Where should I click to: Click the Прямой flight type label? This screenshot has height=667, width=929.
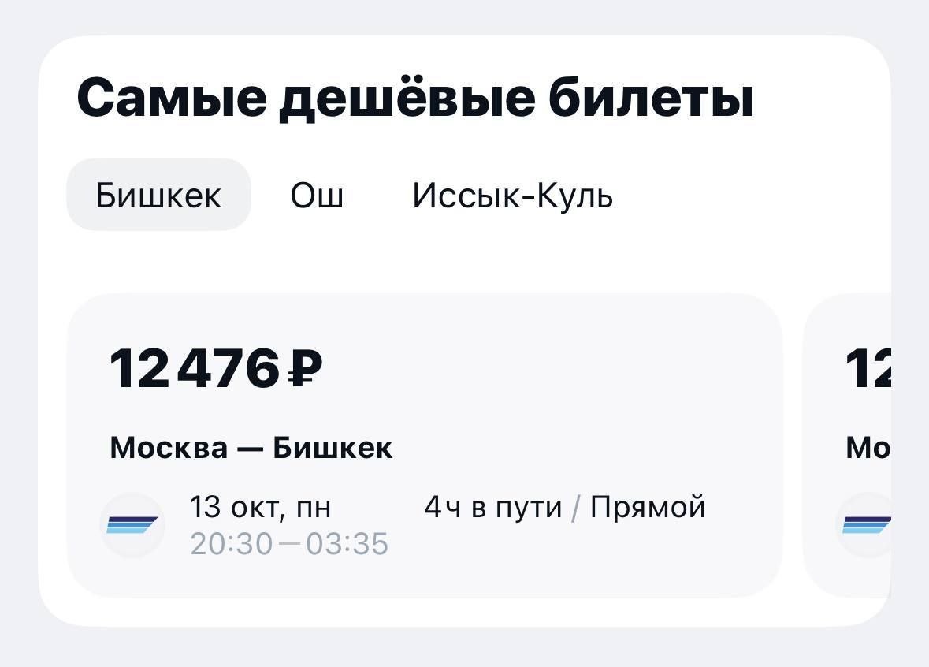tap(648, 508)
